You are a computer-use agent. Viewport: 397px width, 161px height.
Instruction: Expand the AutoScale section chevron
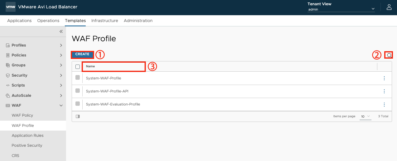coord(61,96)
